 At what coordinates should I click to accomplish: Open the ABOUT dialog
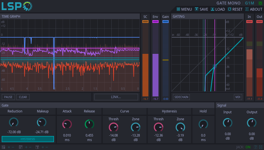pos(254,9)
